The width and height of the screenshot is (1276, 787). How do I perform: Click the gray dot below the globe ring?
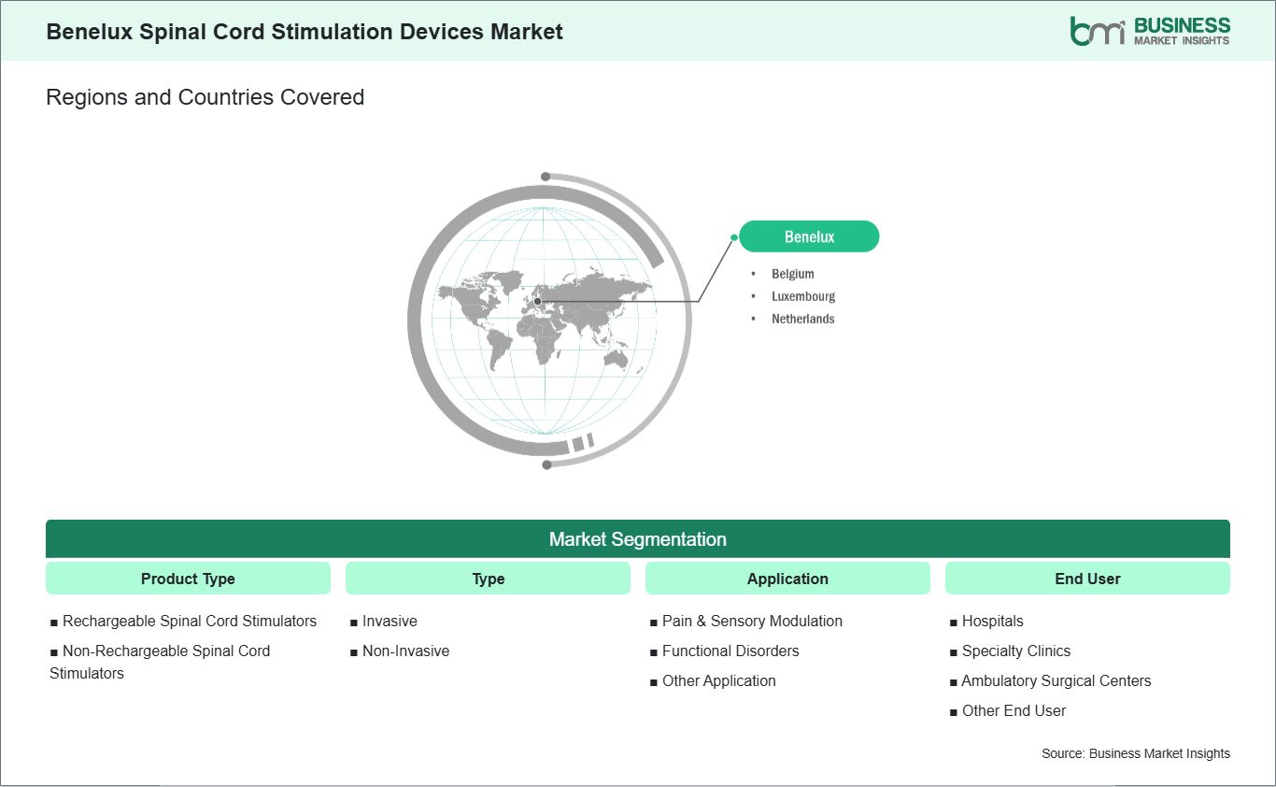pos(546,465)
